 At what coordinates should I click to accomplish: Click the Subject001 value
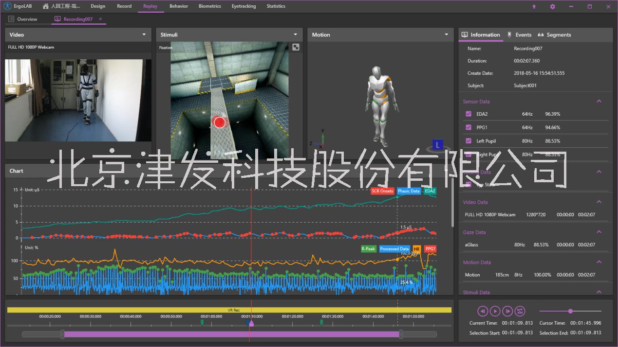coord(525,86)
